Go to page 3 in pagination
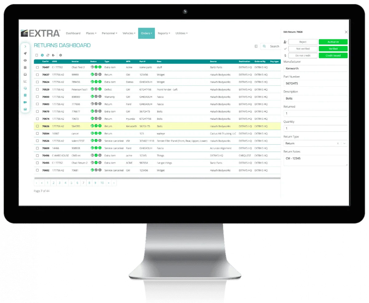Viewport: 369px width, 303px height. click(59, 183)
